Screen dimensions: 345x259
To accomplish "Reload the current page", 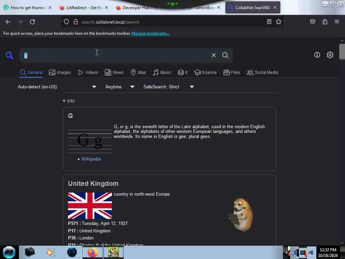I will [x=32, y=22].
